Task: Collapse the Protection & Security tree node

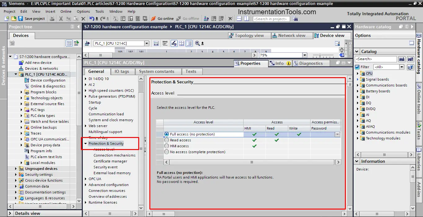Action: (86, 144)
